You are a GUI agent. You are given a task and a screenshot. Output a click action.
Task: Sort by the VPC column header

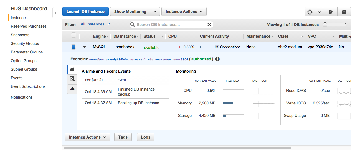click(x=321, y=36)
